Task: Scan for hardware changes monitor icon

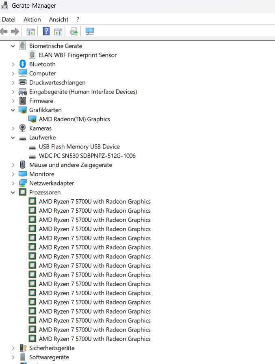Action: pyautogui.click(x=89, y=31)
